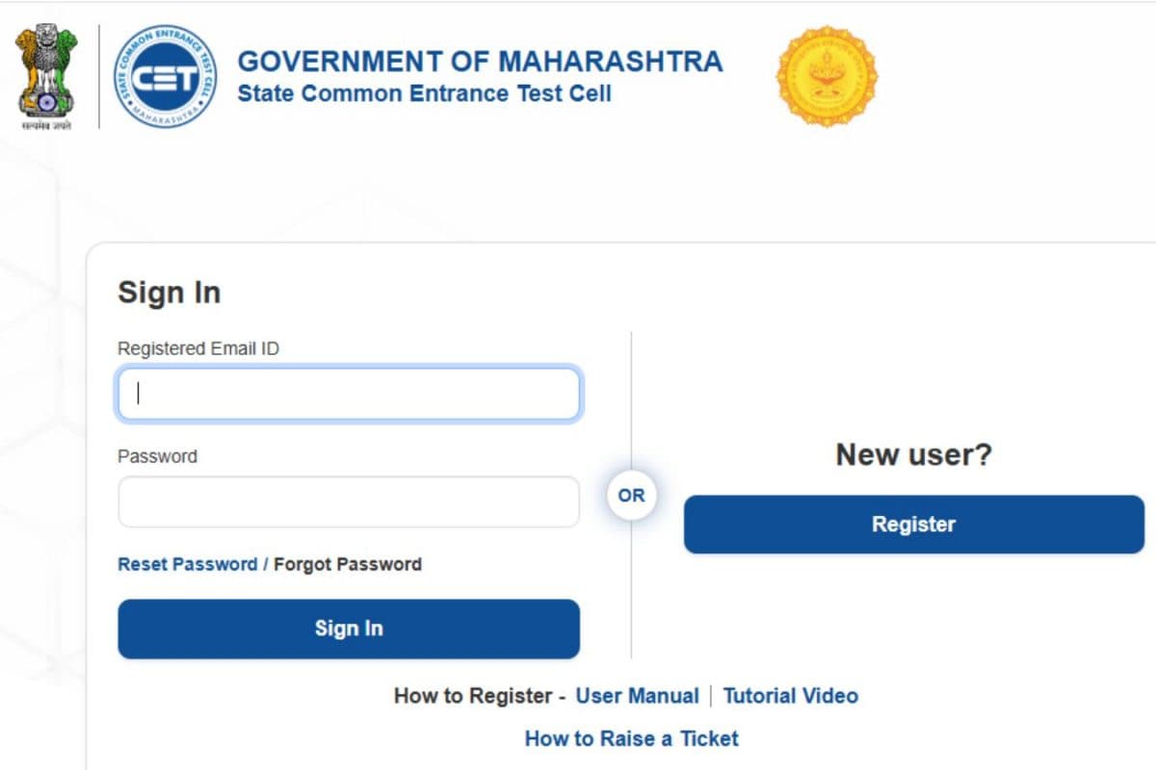The image size is (1156, 770).
Task: Click the Registered Email ID label
Action: (x=198, y=348)
